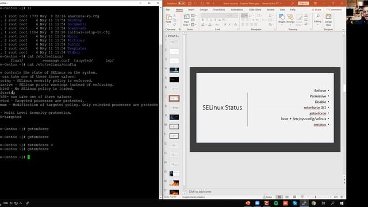The width and height of the screenshot is (368, 207).
Task: Switch to the Transitions tab
Action: 219,10
